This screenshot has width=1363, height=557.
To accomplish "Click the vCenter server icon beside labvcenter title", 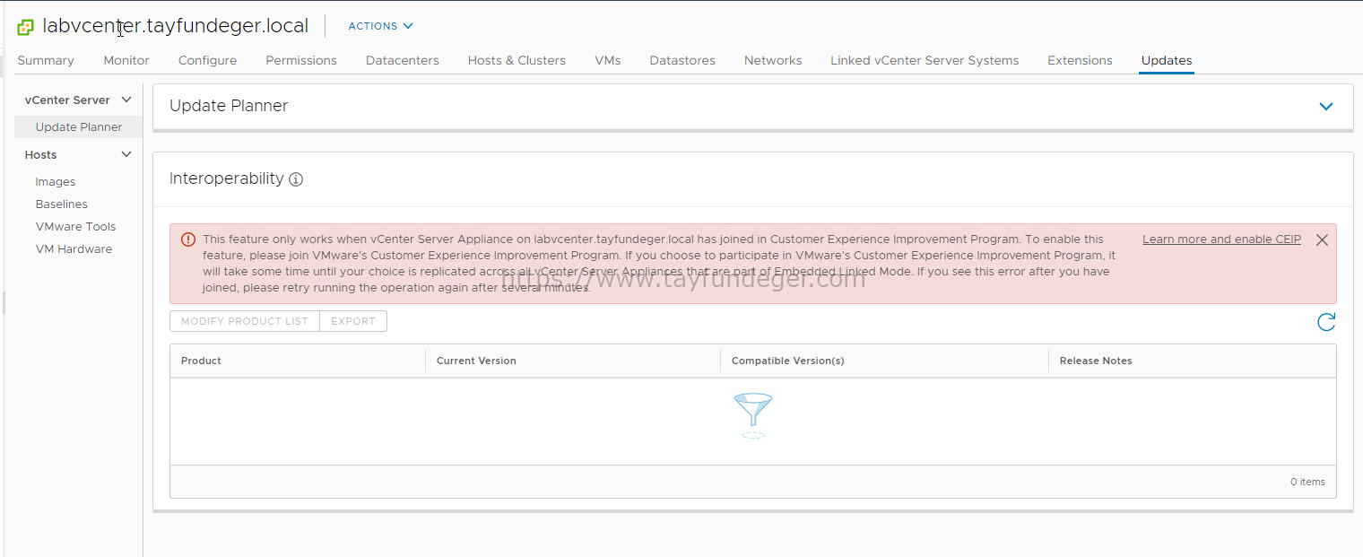I will point(25,27).
